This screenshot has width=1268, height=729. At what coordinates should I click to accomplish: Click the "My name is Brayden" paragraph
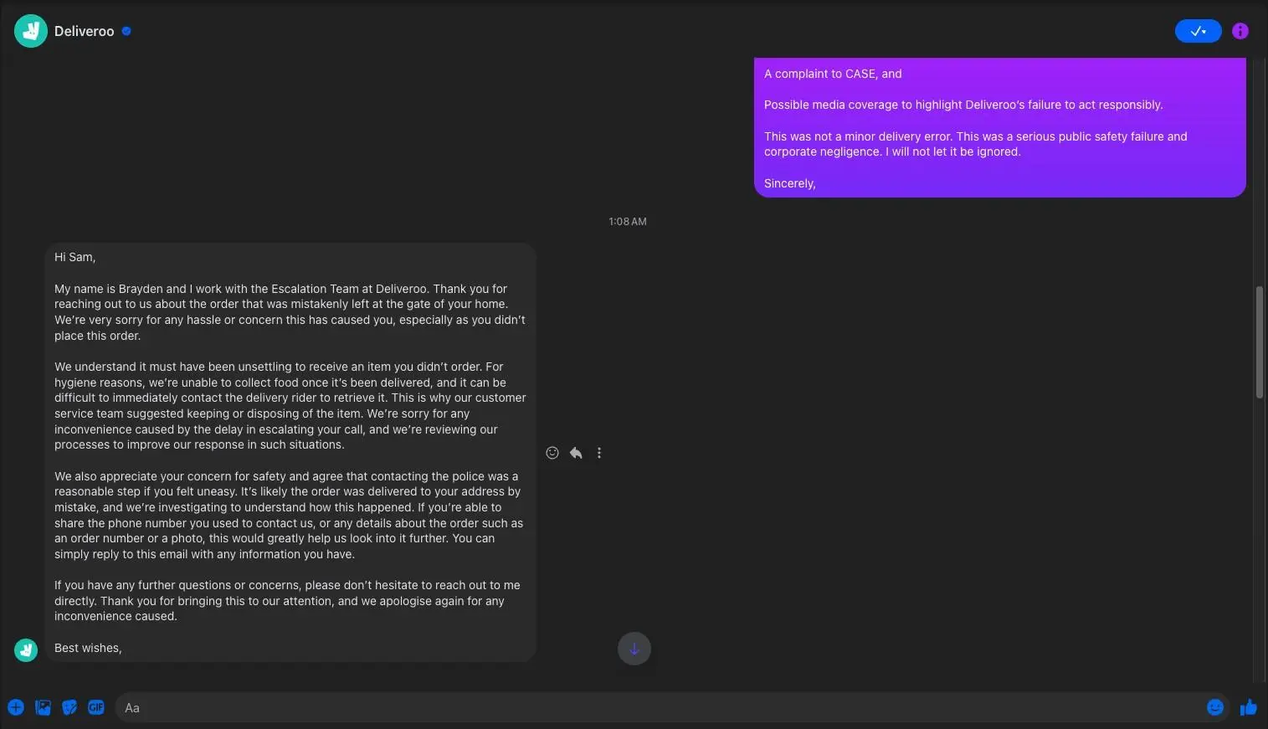pos(290,312)
